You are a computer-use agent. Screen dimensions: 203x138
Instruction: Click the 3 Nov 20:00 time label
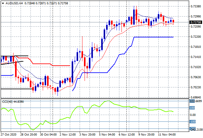tap(87, 135)
